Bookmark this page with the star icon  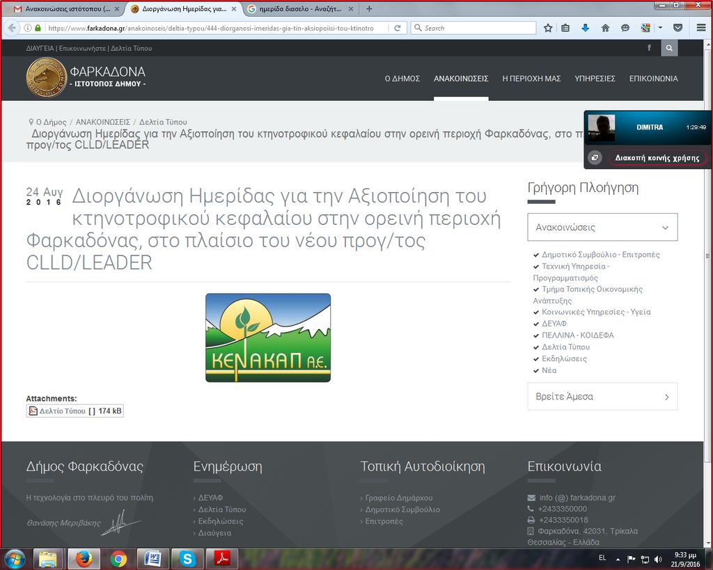pos(548,28)
